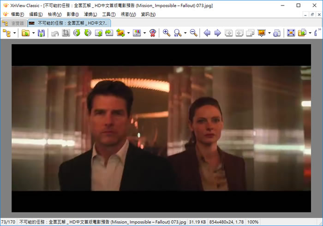Image resolution: width=323 pixels, height=226 pixels.
Task: Select the 不可能的任務 image tab
Action: pos(69,23)
